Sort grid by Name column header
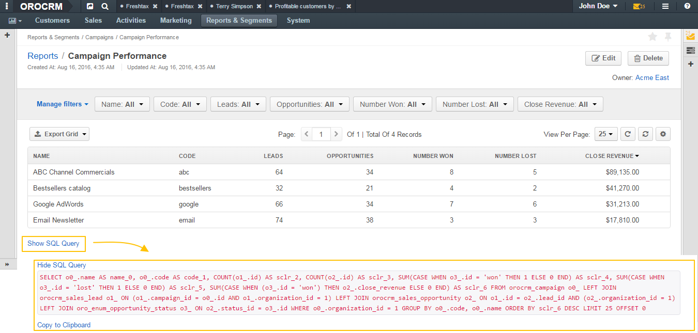 (x=41, y=156)
